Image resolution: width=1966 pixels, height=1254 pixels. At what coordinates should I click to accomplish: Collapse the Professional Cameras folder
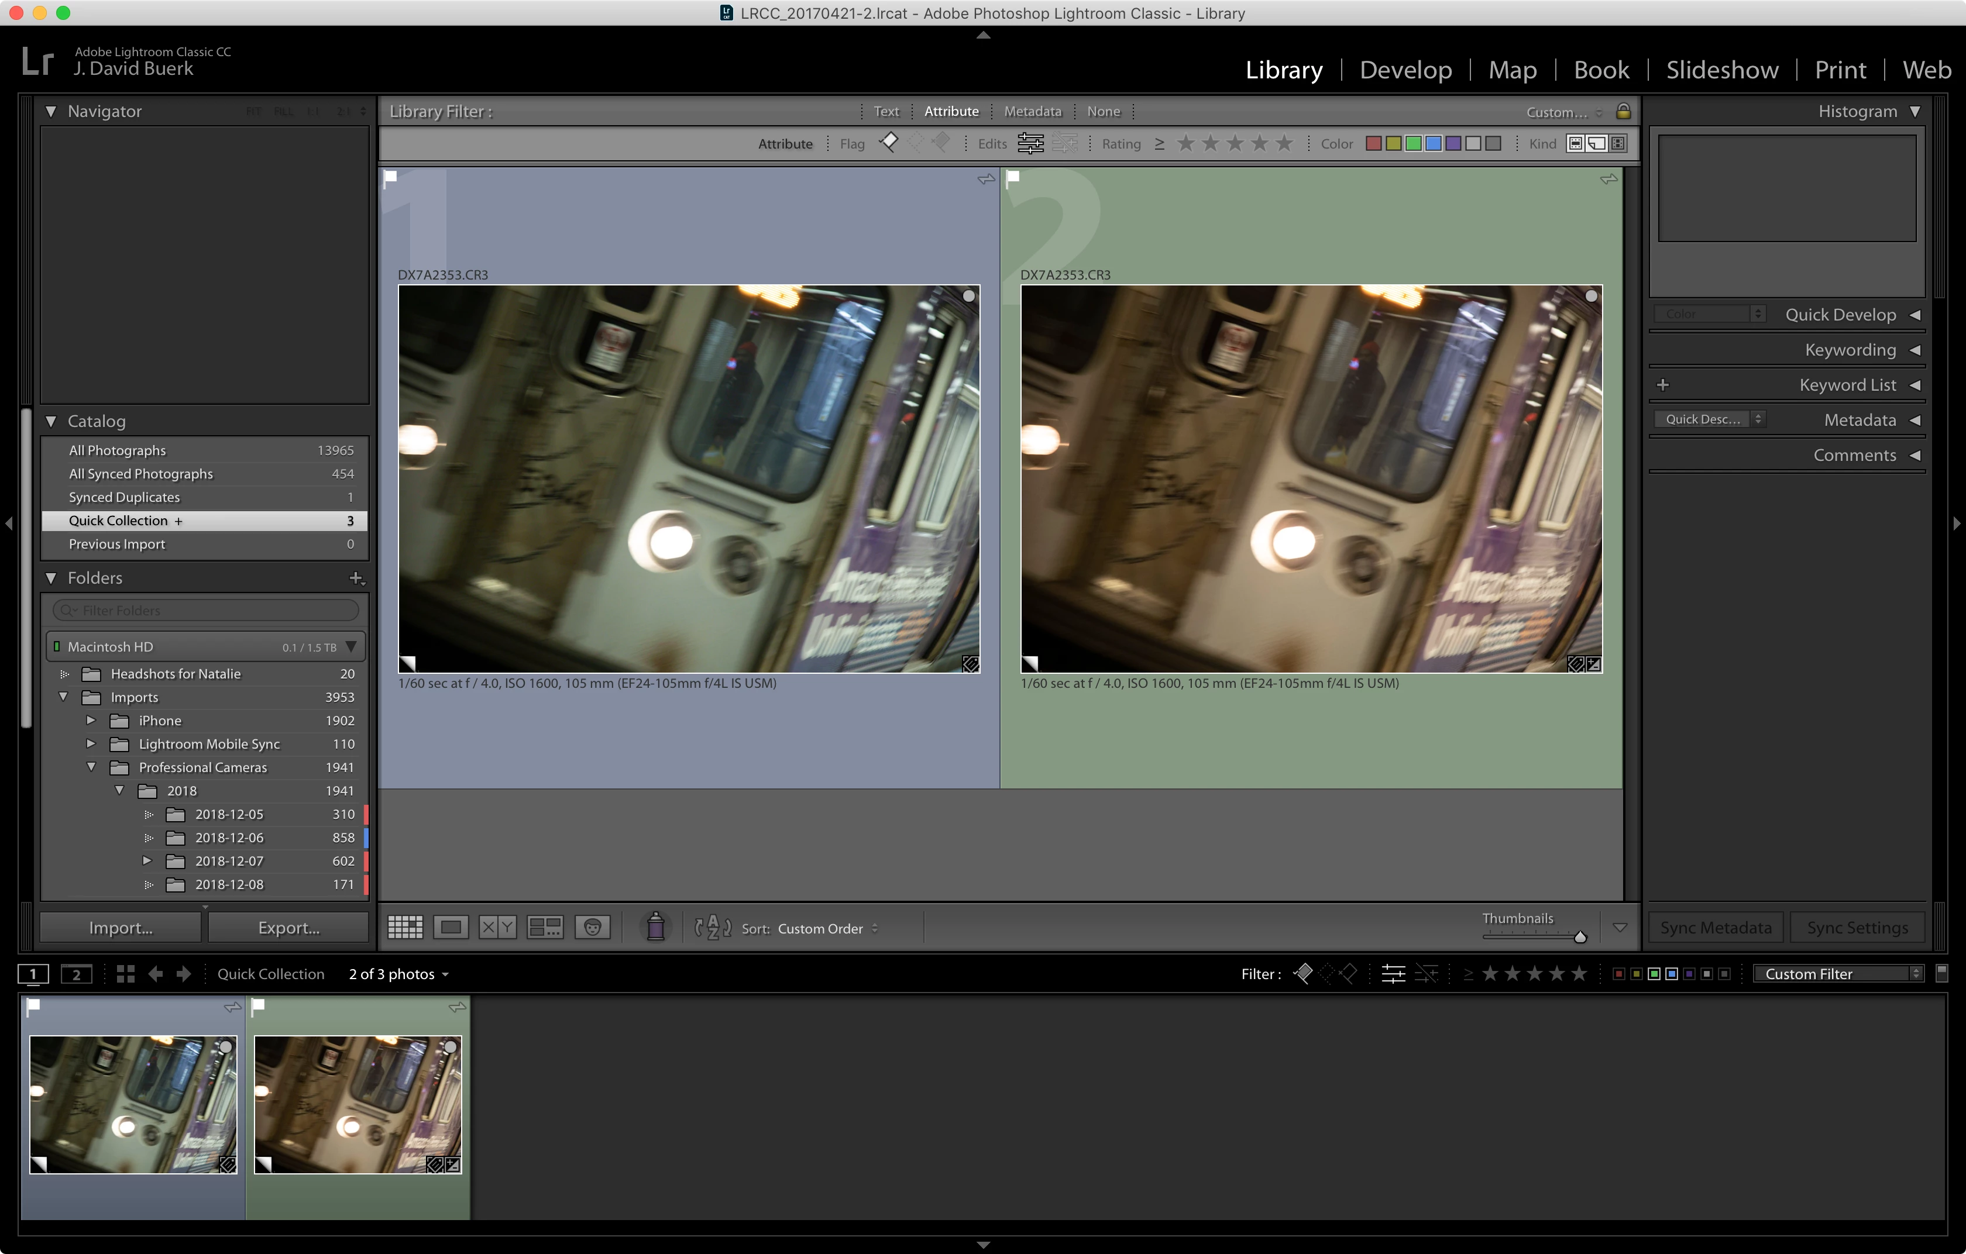tap(91, 767)
